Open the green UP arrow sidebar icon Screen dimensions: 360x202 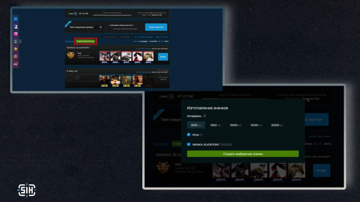pos(15,41)
